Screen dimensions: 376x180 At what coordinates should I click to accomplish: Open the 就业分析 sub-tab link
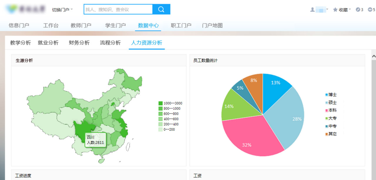click(48, 43)
